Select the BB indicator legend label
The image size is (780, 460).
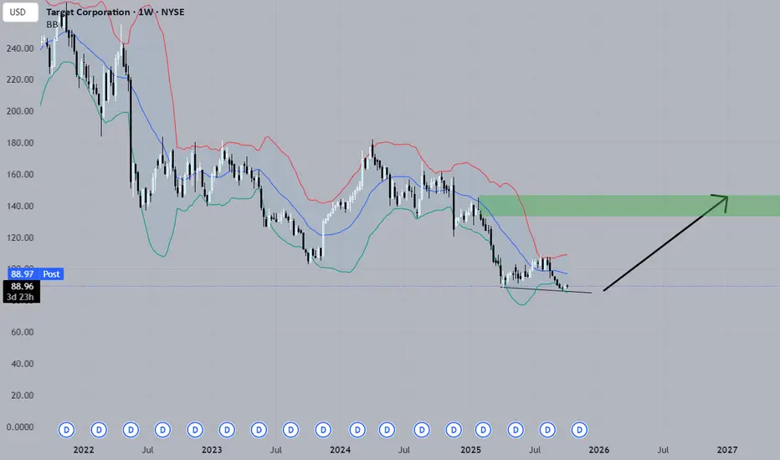(x=52, y=24)
